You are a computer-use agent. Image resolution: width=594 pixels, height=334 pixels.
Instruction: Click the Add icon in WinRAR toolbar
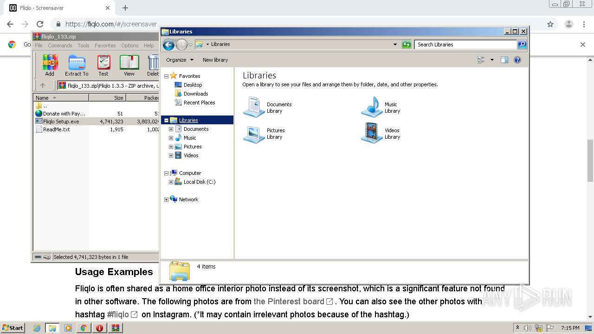pos(50,65)
